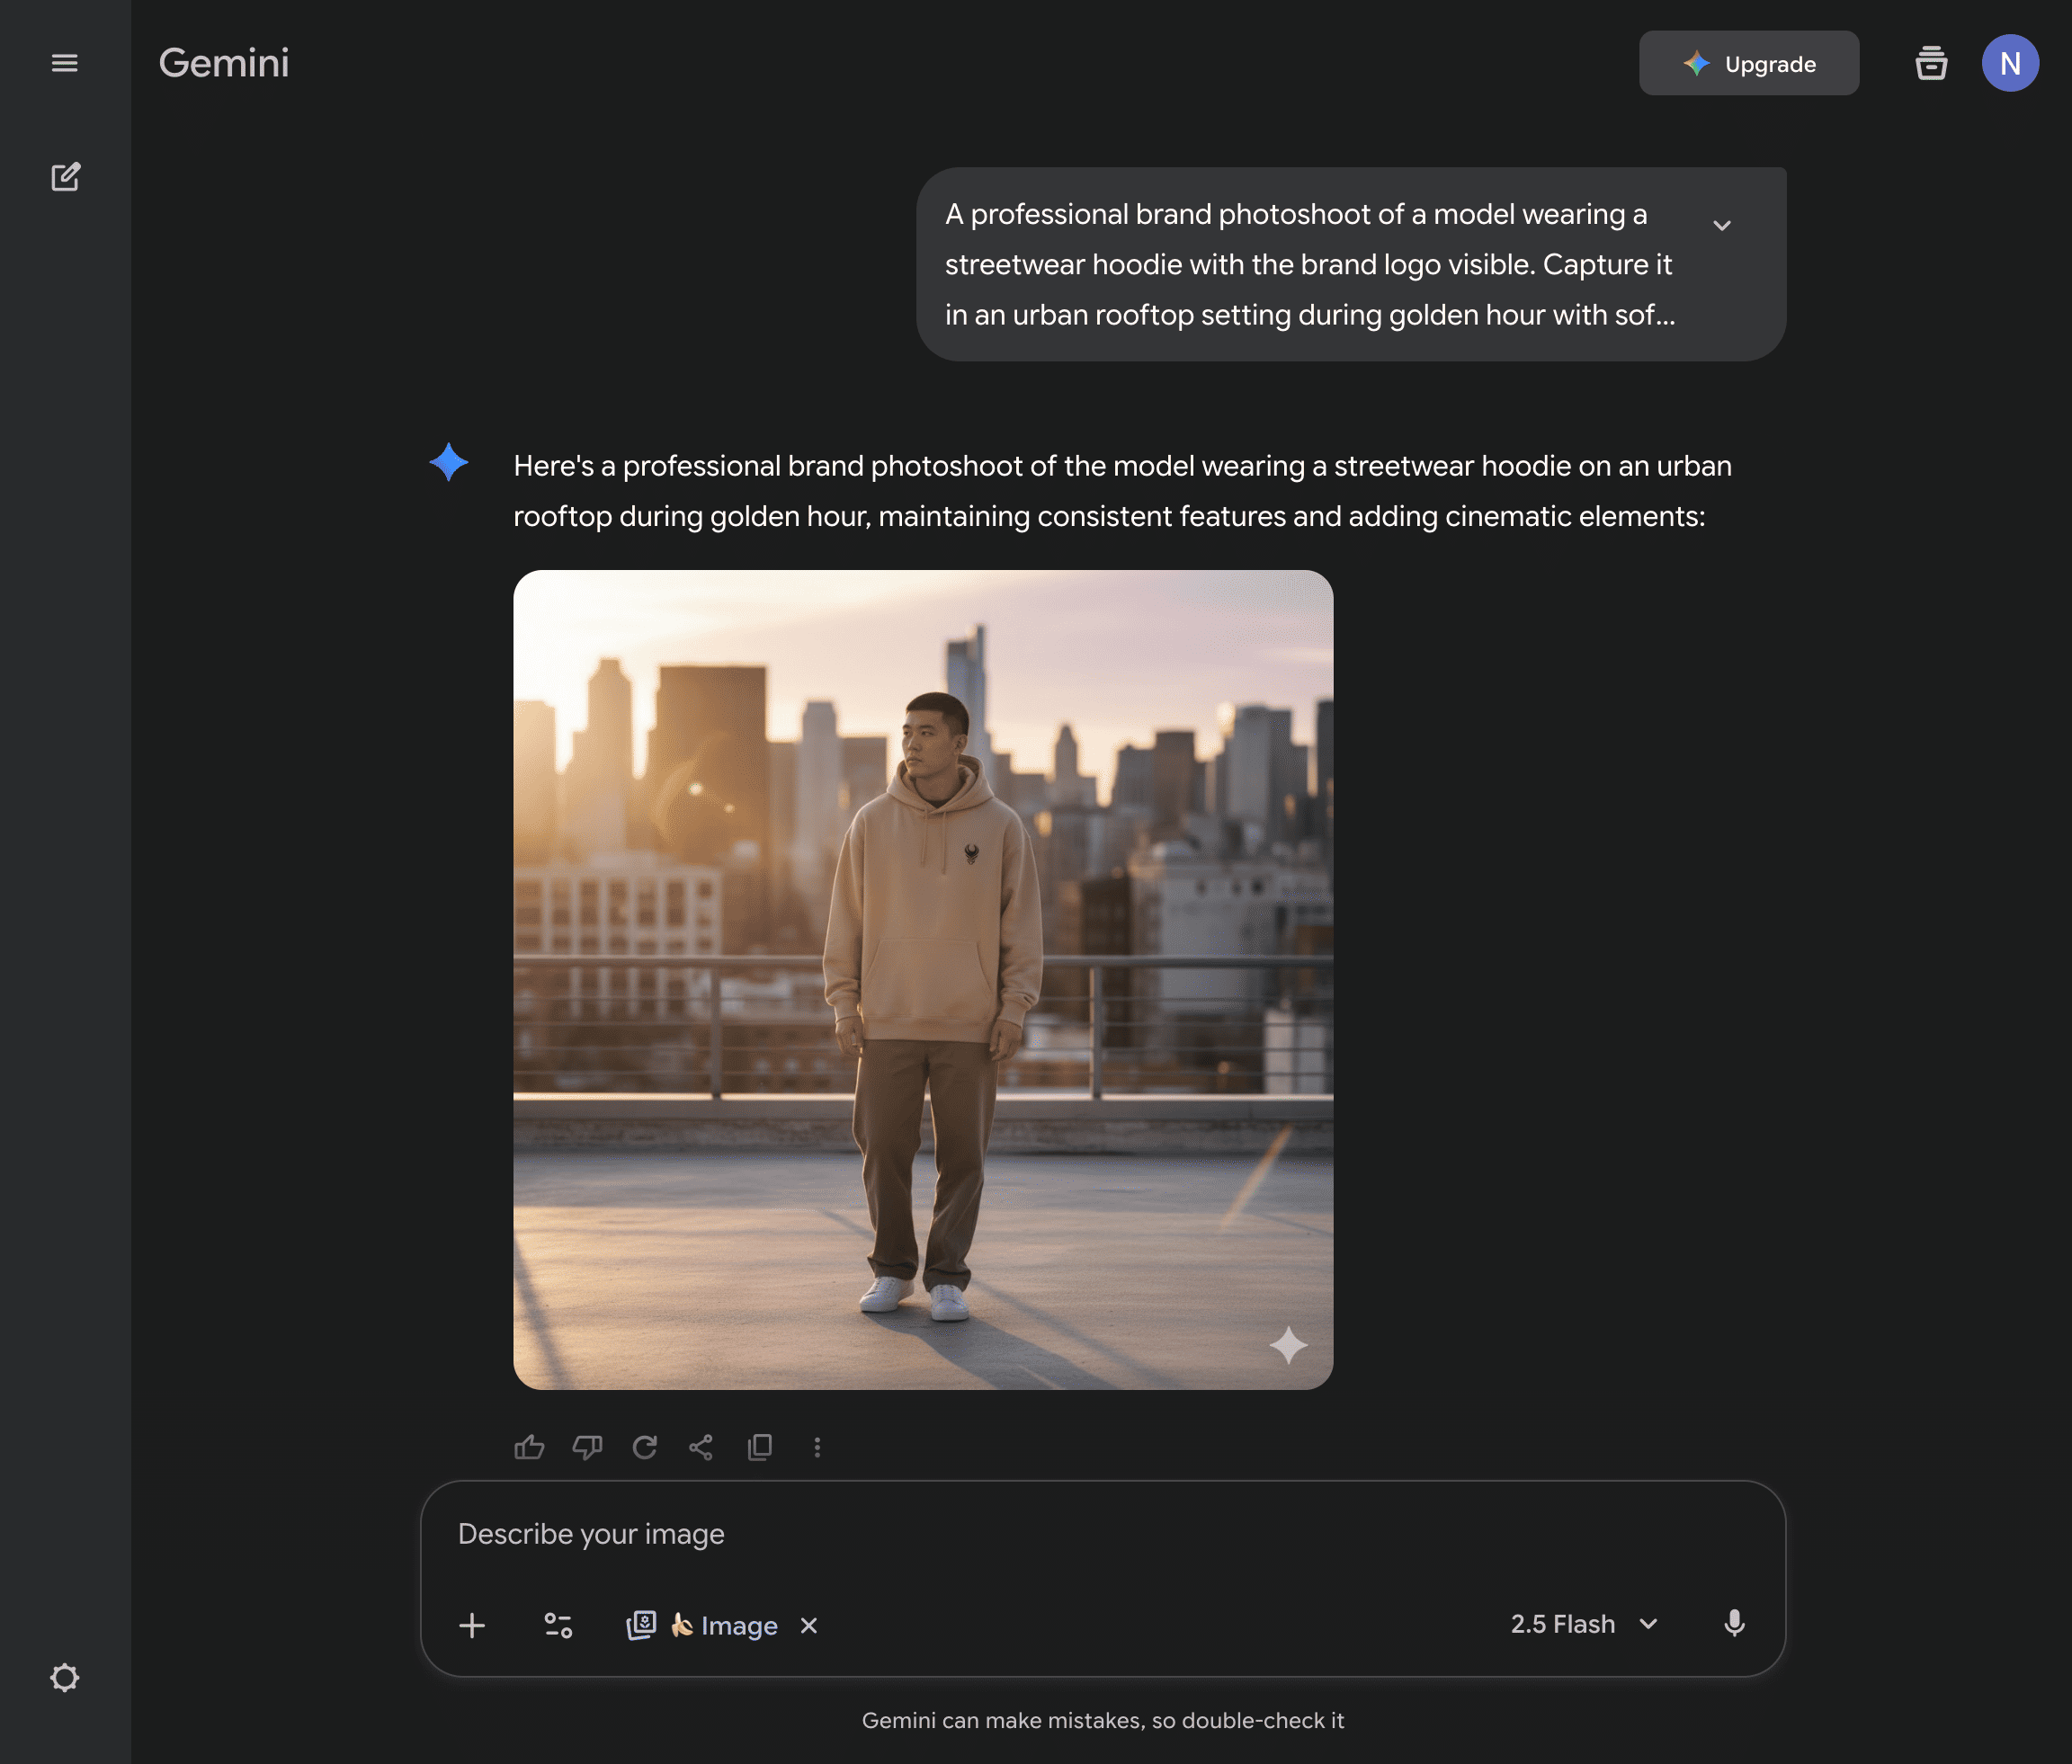Open the N account avatar

point(2009,64)
